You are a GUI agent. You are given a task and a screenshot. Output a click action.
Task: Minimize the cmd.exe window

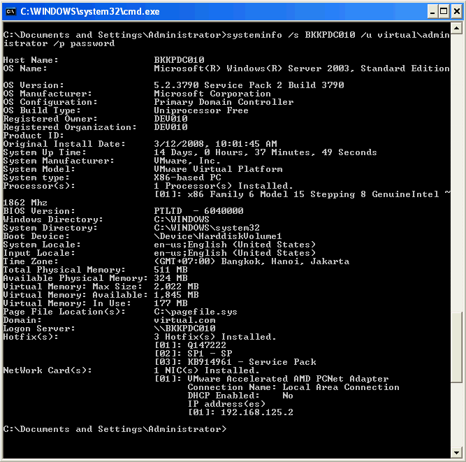[x=432, y=12]
